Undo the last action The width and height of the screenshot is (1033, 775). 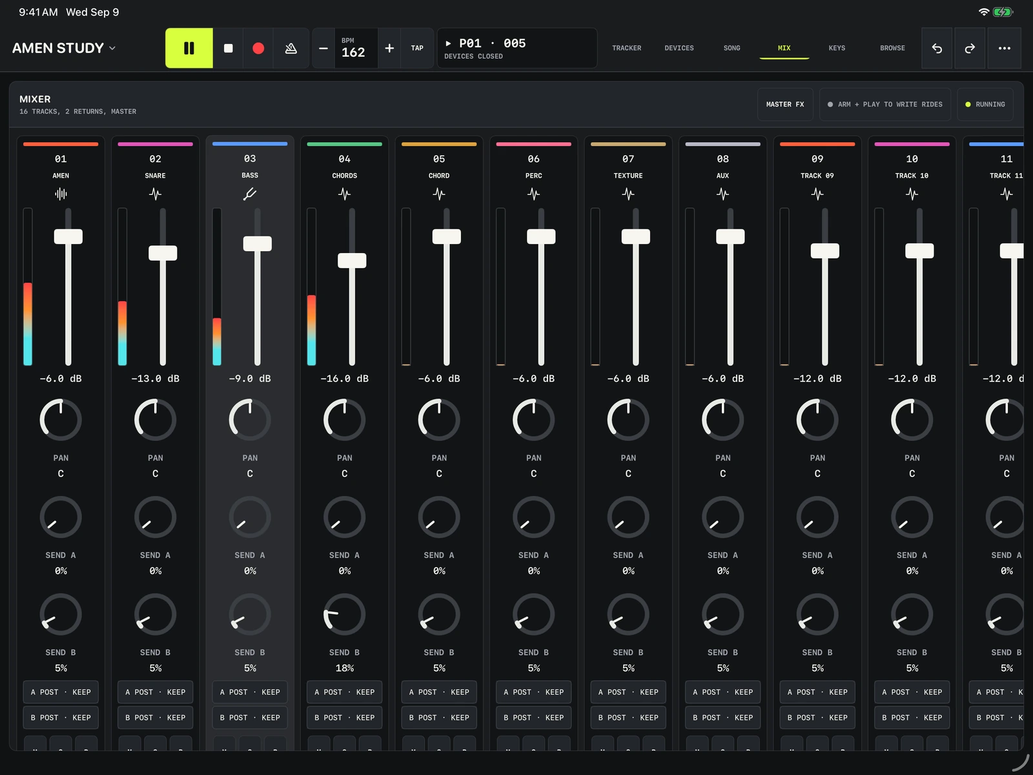click(x=937, y=48)
